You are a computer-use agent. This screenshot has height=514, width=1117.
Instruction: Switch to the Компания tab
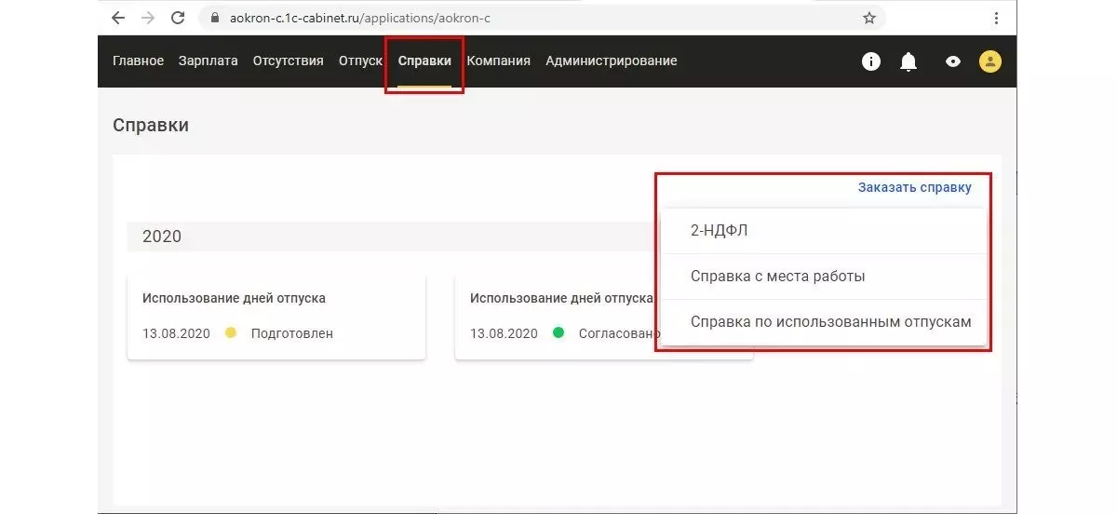click(499, 61)
